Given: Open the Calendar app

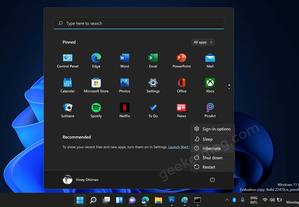Looking at the screenshot, I should point(68,86).
